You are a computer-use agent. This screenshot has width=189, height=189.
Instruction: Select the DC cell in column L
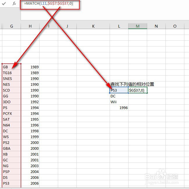[119, 96]
